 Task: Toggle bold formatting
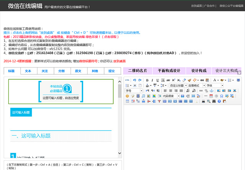pyautogui.click(x=147, y=80)
